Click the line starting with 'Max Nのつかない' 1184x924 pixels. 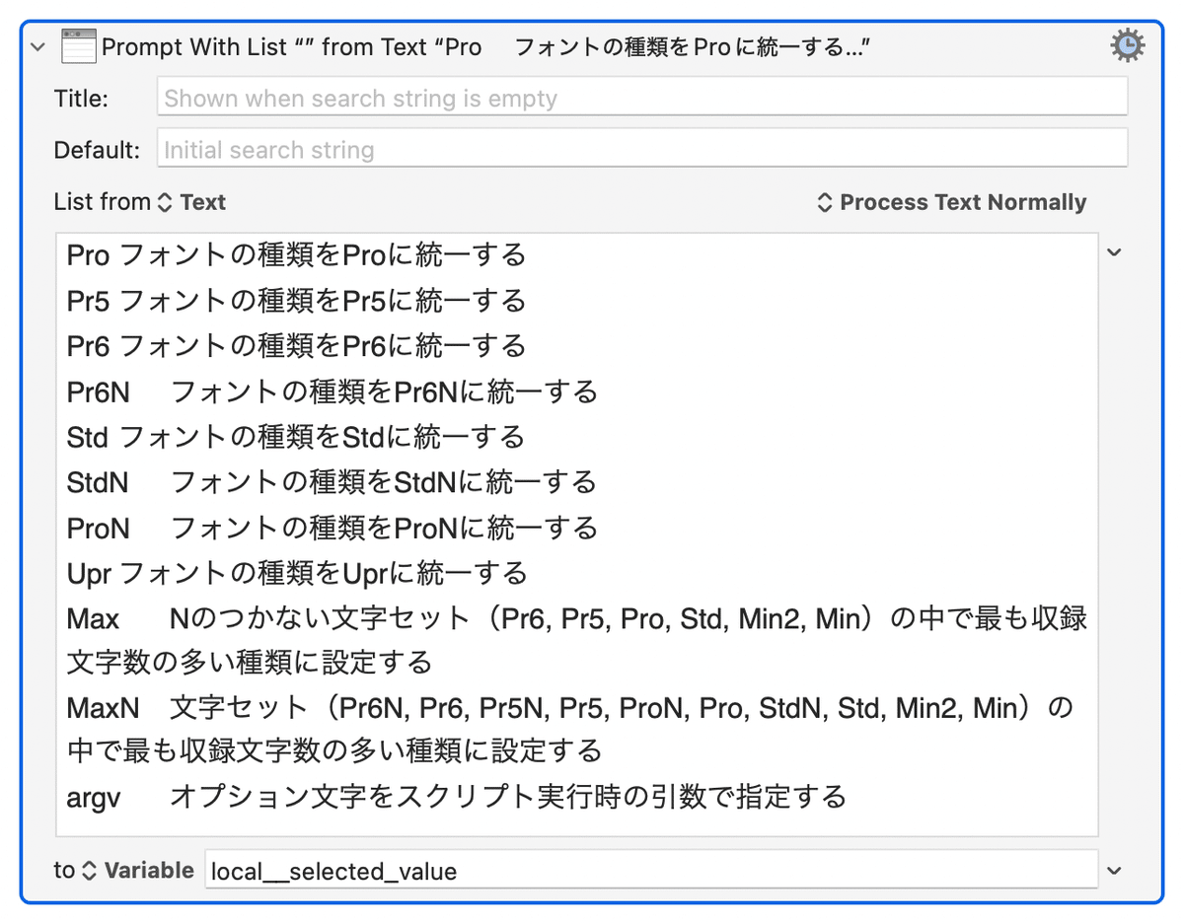(x=577, y=640)
